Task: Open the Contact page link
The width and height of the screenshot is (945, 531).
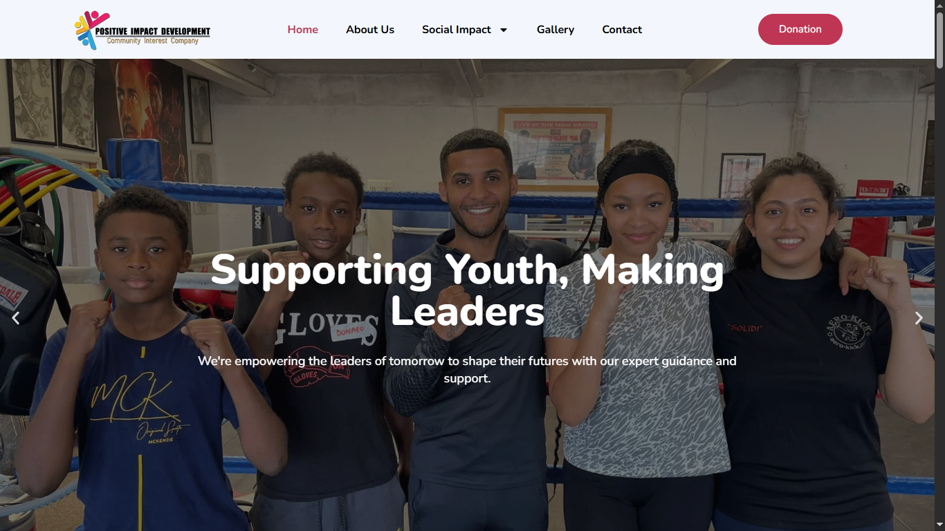Action: point(622,30)
